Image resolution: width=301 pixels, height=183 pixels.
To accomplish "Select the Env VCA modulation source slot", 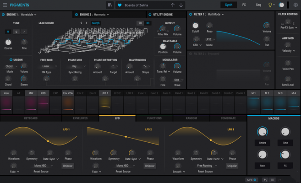I will pos(68,93).
